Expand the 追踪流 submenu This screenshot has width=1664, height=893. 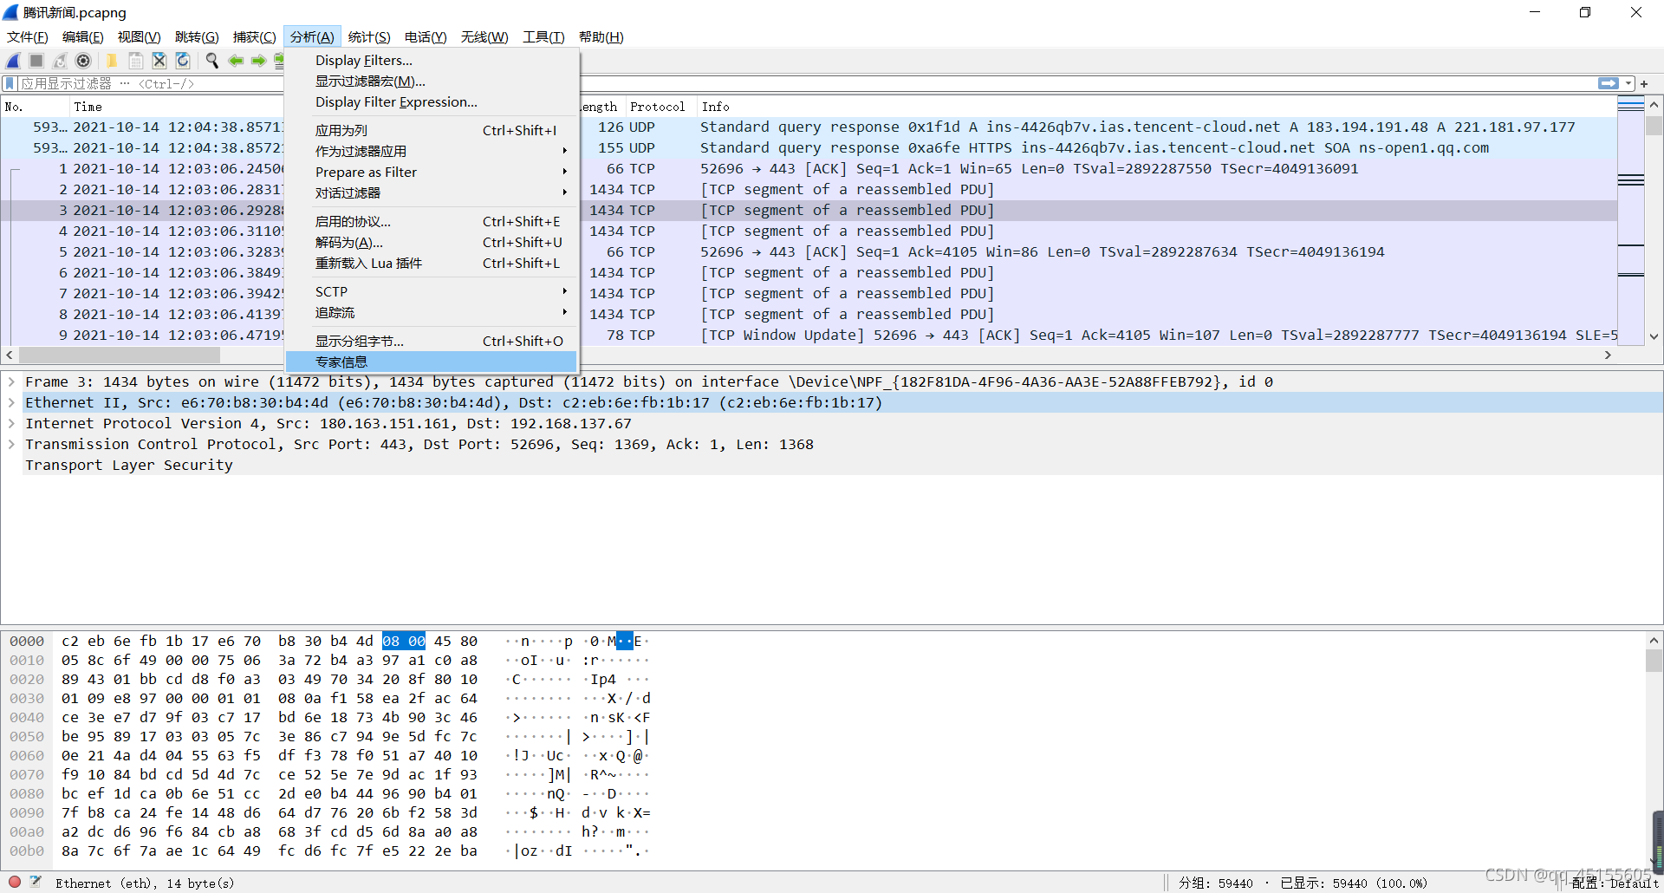coord(432,313)
